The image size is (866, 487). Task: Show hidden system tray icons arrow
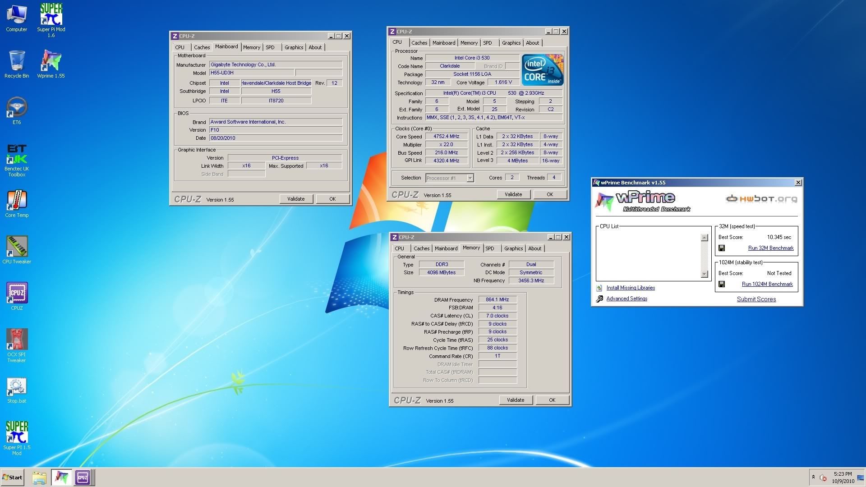coord(813,477)
